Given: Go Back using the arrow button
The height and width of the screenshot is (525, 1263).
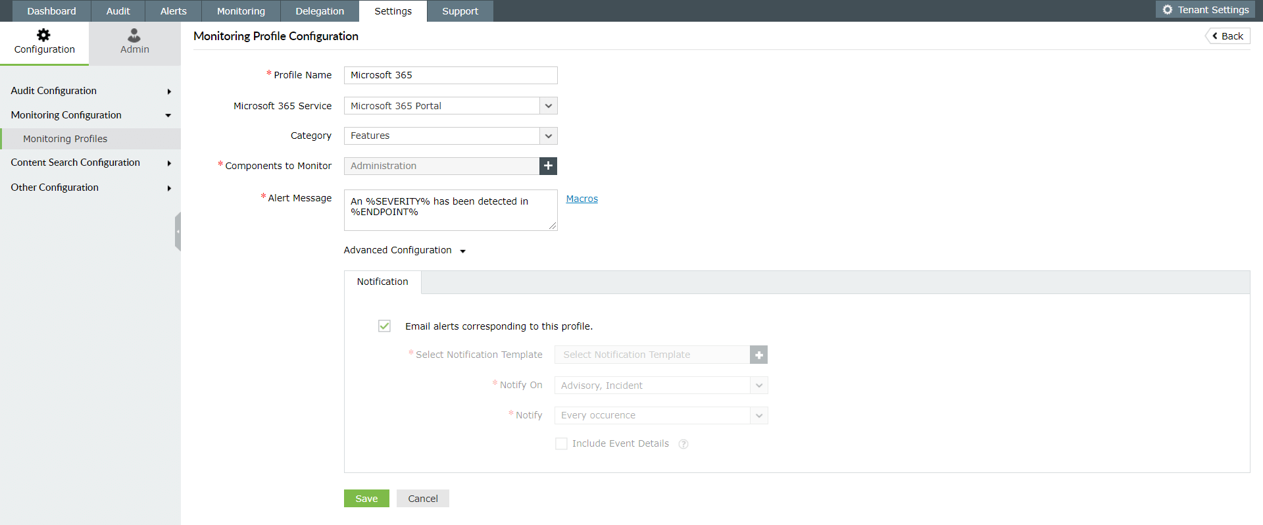Looking at the screenshot, I should click(1227, 36).
